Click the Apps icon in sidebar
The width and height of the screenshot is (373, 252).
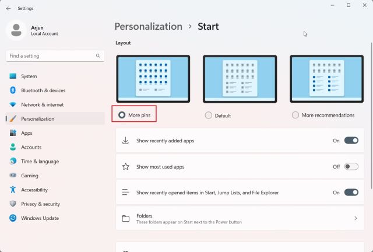tap(13, 132)
